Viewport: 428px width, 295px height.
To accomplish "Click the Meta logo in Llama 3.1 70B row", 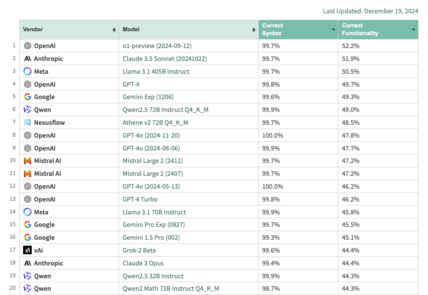I will tap(27, 212).
